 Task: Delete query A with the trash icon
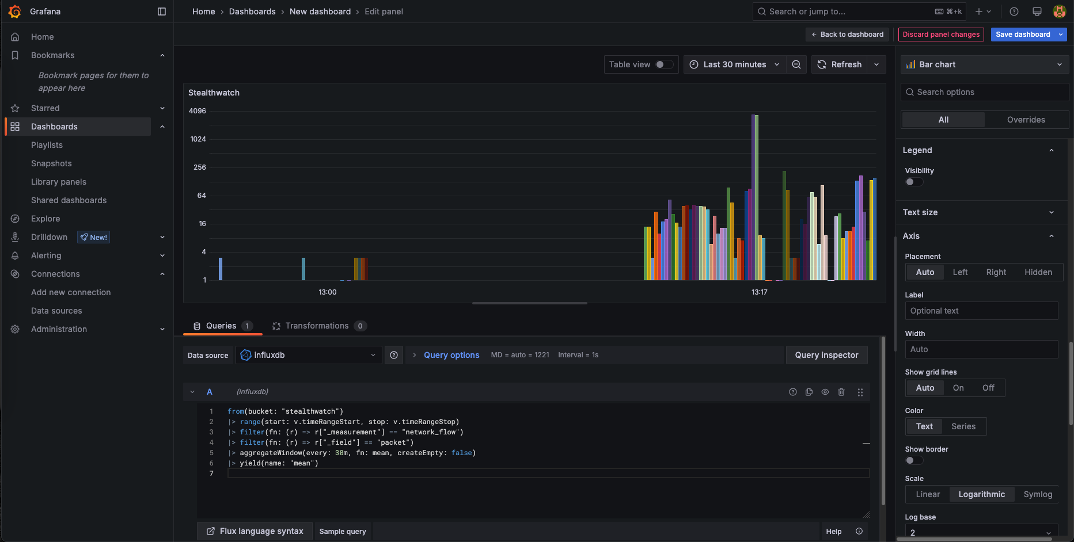(x=841, y=392)
